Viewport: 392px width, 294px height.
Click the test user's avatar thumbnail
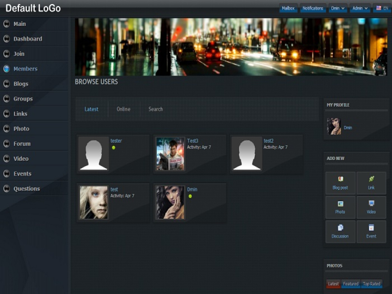coord(94,202)
